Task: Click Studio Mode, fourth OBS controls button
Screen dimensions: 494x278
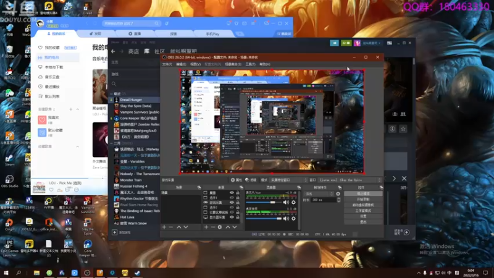Action: point(363,211)
